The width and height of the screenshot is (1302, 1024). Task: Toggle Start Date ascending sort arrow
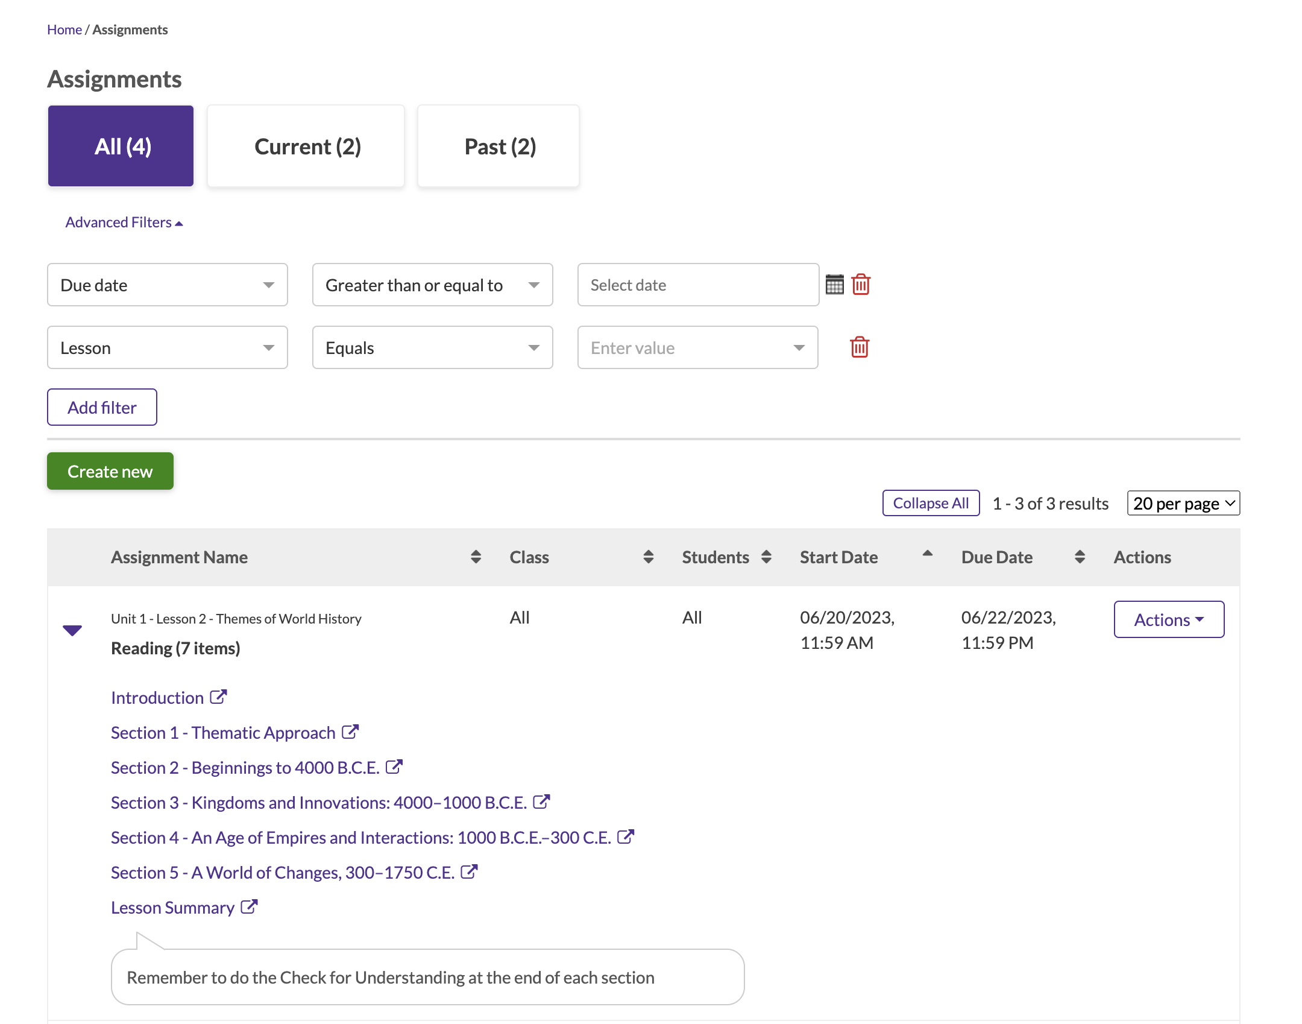point(928,554)
